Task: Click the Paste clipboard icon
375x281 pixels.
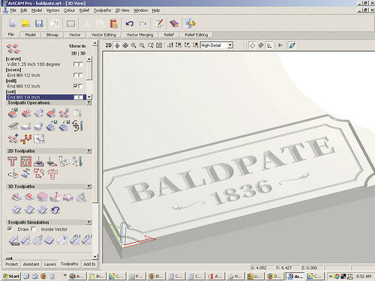Action: (113, 24)
